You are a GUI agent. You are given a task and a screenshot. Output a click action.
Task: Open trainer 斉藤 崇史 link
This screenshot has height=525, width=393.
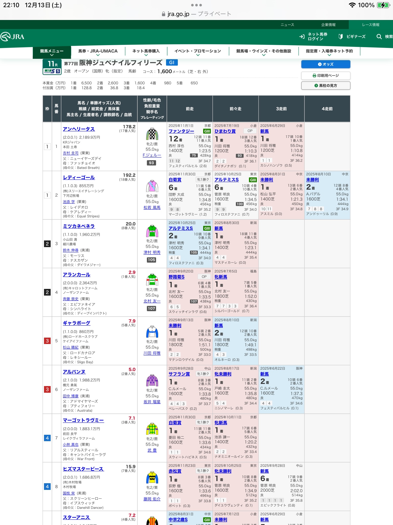(71, 299)
